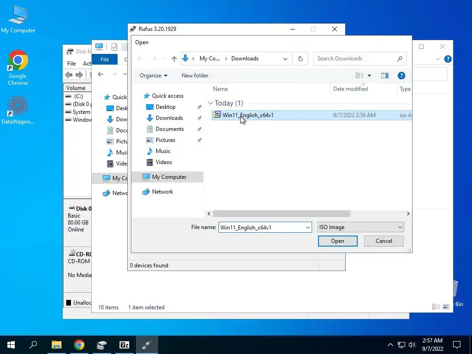The width and height of the screenshot is (472, 354).
Task: Open File tab in Explorer window
Action: pyautogui.click(x=105, y=59)
